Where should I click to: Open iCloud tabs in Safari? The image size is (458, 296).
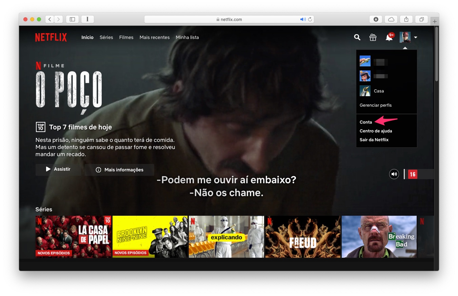point(391,19)
